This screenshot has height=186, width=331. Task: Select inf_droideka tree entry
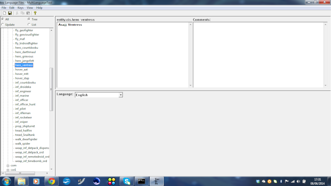[x=23, y=87]
